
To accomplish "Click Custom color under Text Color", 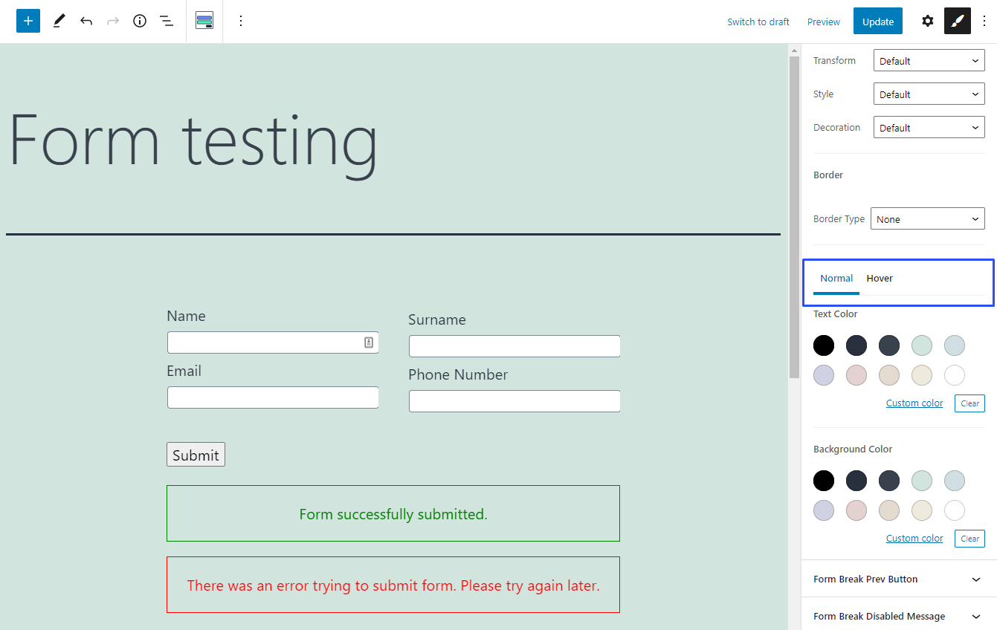I will point(914,403).
